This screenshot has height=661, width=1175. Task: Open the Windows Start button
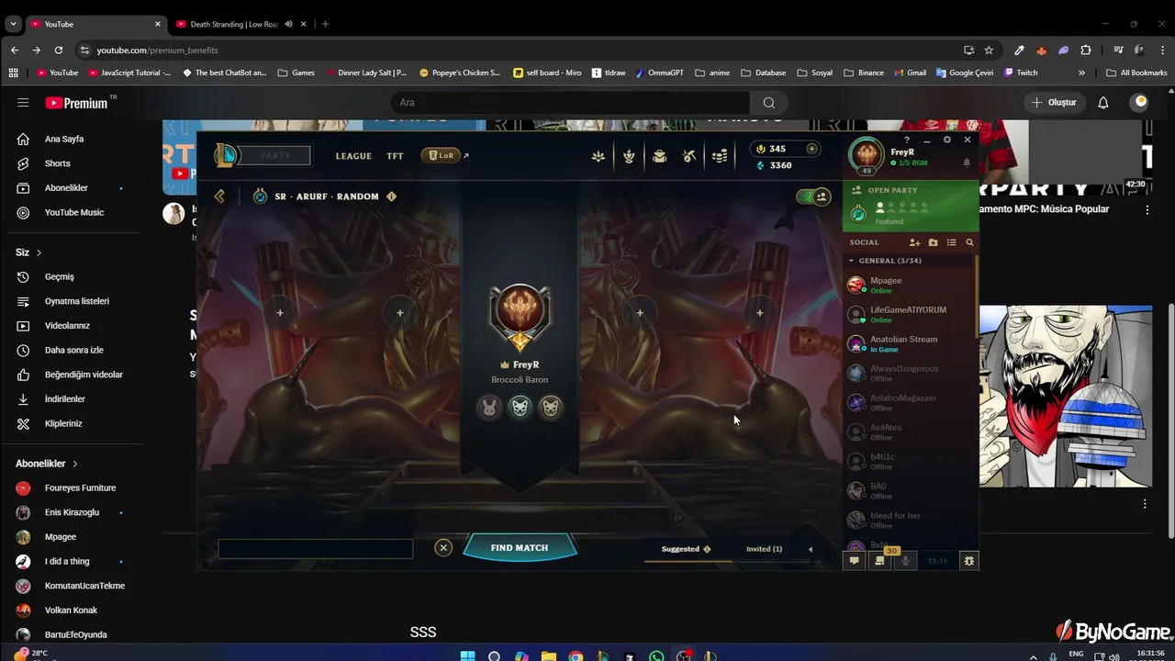coord(467,655)
